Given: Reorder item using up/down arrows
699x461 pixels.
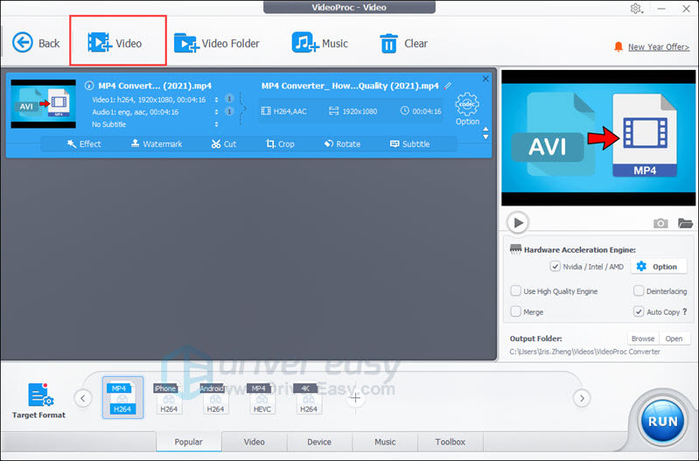Looking at the screenshot, I should point(486,133).
